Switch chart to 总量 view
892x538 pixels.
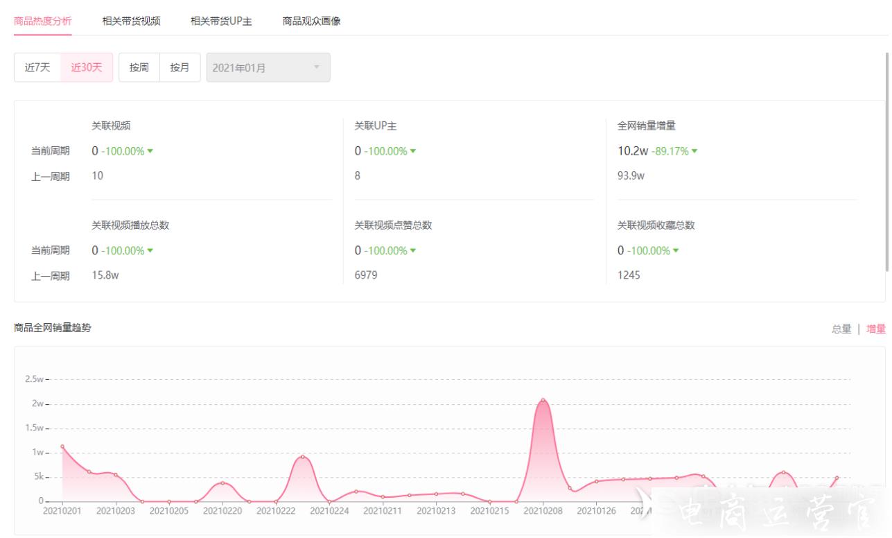tap(841, 329)
